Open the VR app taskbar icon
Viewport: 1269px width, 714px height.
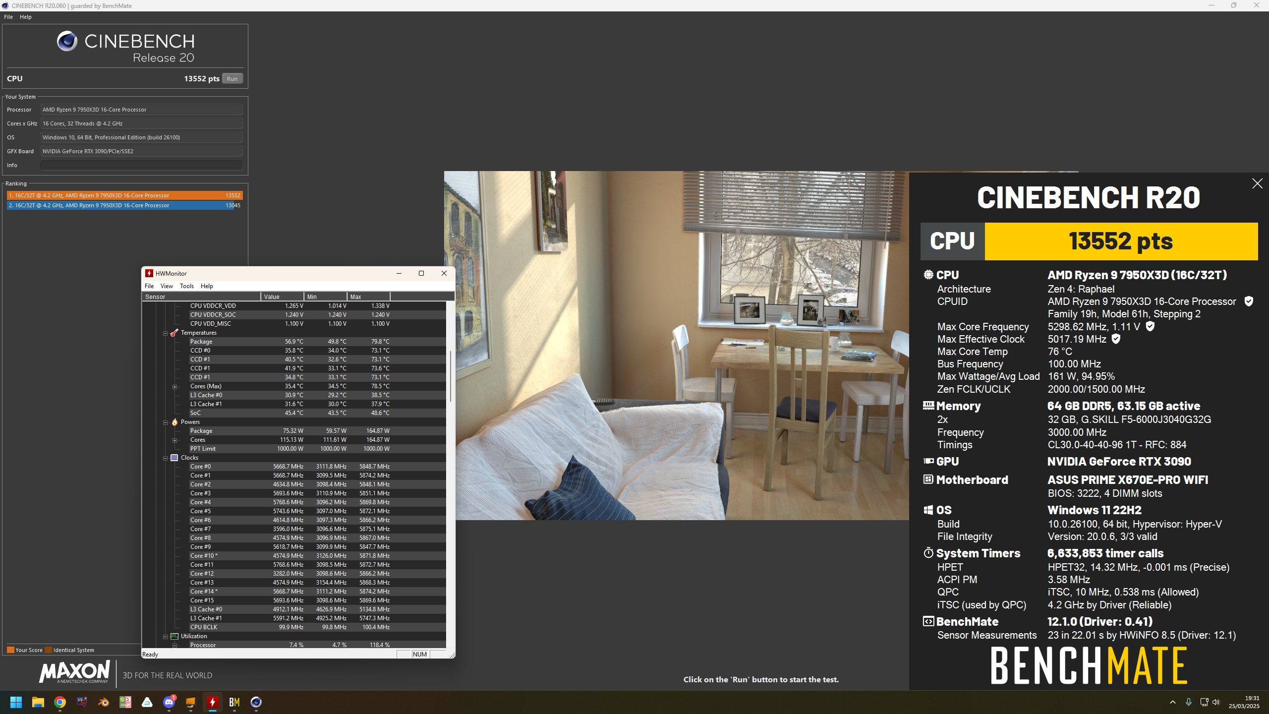(x=82, y=702)
